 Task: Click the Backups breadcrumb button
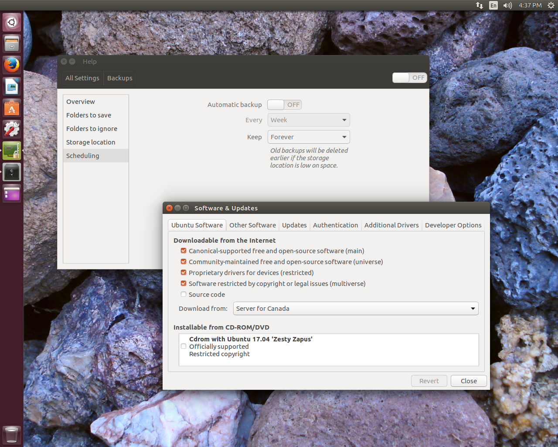pyautogui.click(x=120, y=78)
